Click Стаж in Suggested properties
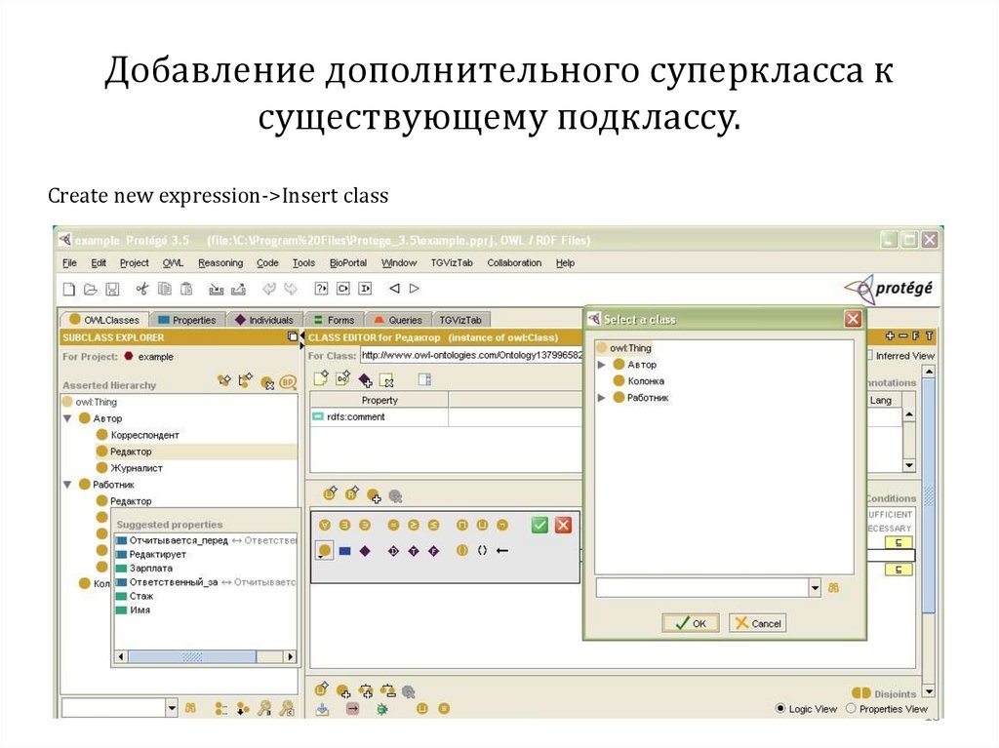 135,597
